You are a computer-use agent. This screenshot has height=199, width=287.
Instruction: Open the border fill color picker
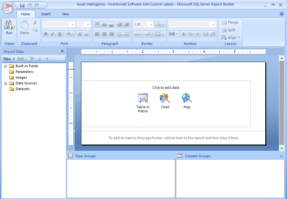[160, 24]
